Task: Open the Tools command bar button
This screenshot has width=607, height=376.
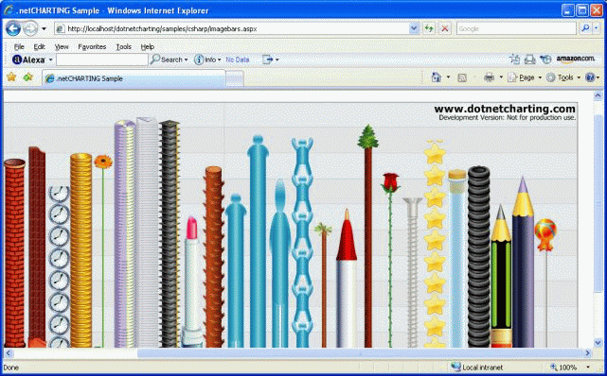Action: pos(563,77)
